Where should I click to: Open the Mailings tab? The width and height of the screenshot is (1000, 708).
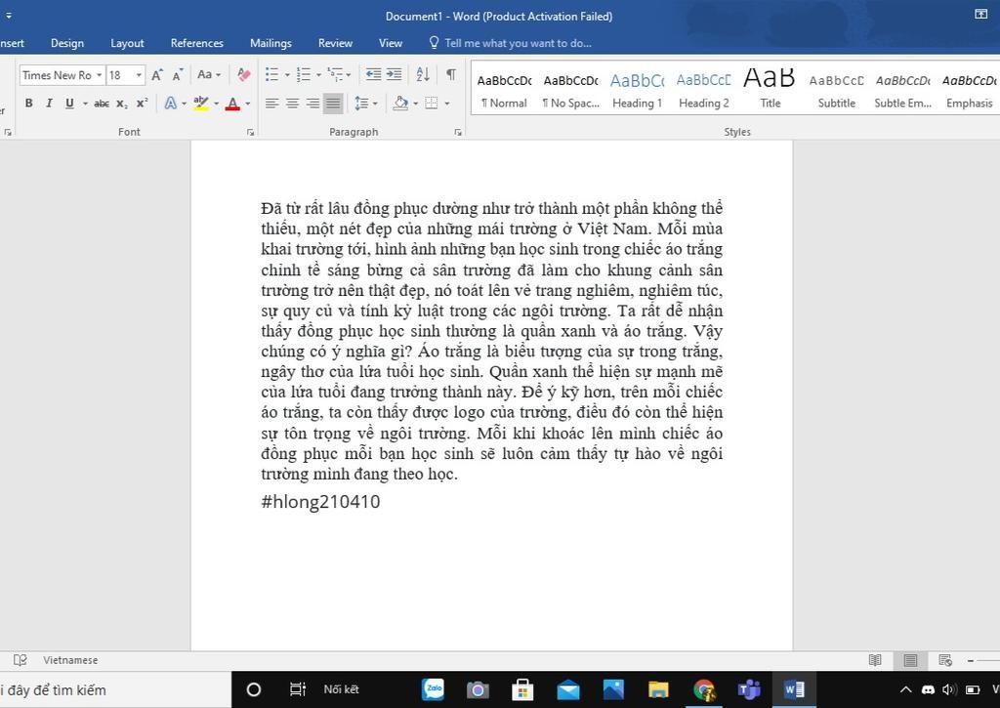coord(271,43)
